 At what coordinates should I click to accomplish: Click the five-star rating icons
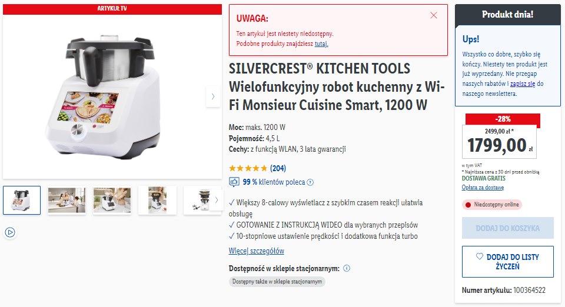(x=248, y=168)
